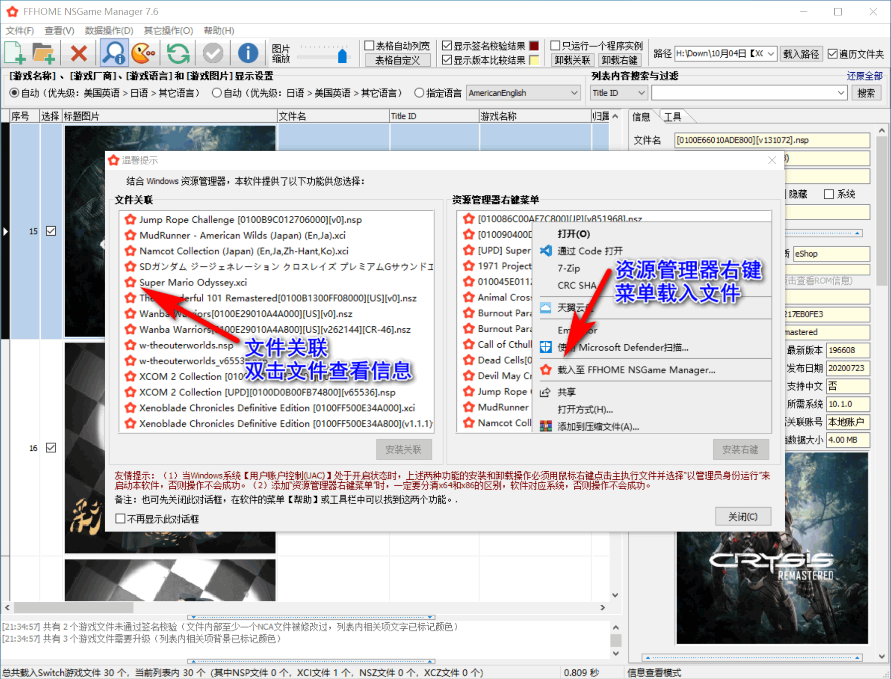Open the 数据操作(D) menu

pyautogui.click(x=109, y=31)
